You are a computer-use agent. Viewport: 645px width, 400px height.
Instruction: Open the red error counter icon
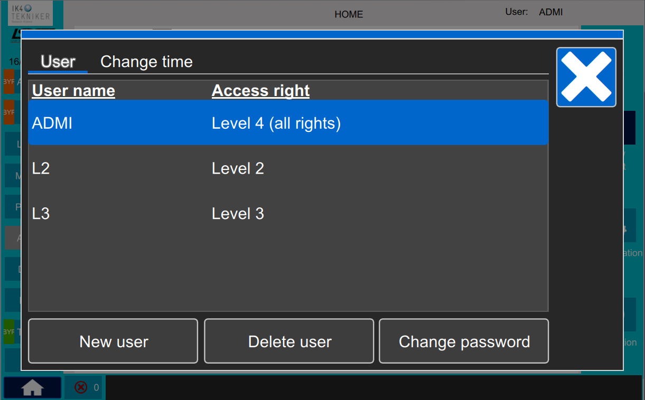[x=81, y=388]
